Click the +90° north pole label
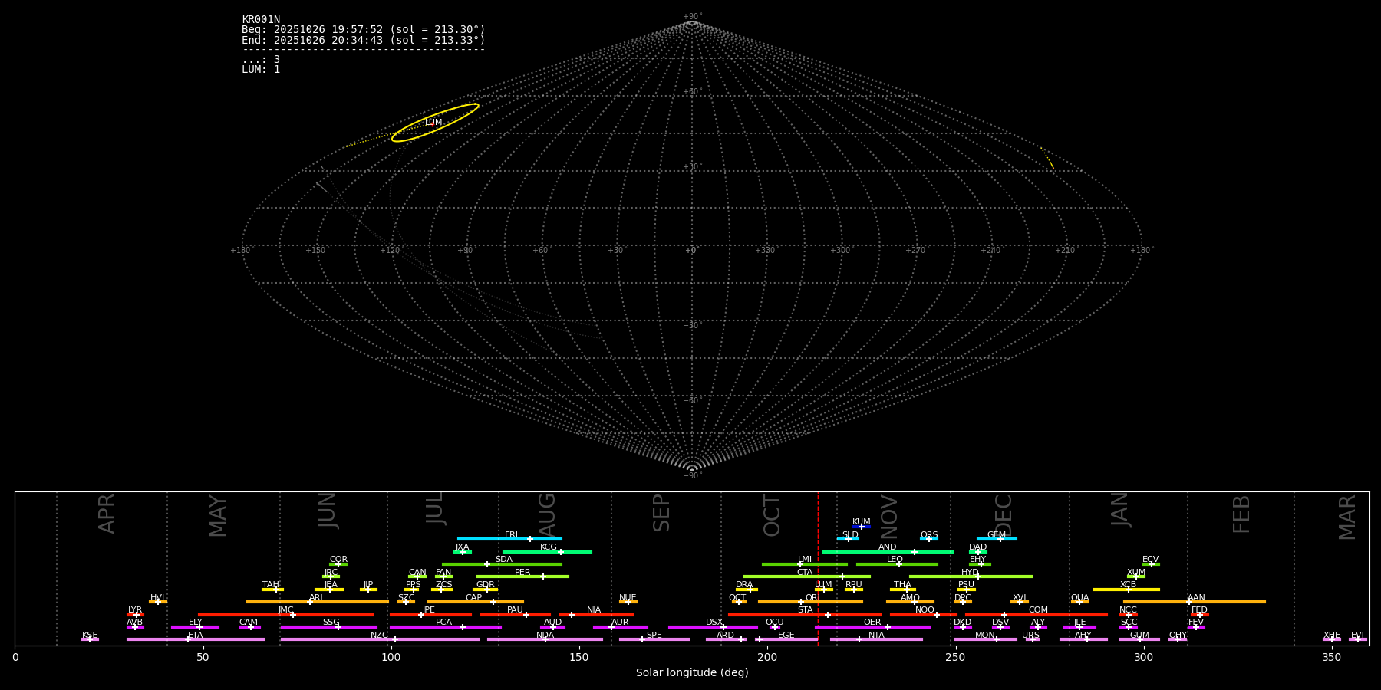The height and width of the screenshot is (690, 1381). pos(691,17)
